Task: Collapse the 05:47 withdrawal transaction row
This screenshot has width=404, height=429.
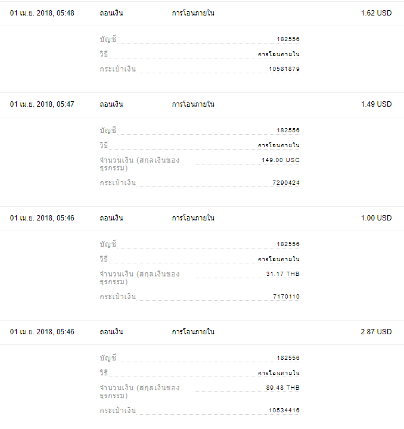Action: 202,104
